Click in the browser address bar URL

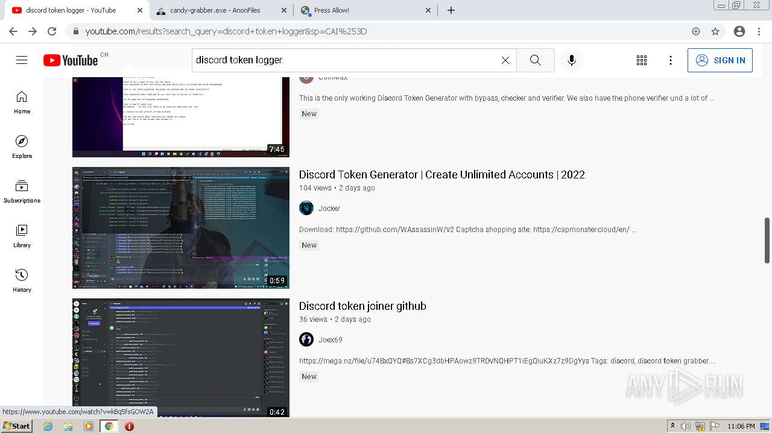click(226, 31)
